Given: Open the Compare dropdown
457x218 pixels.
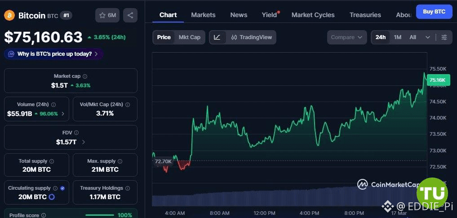Looking at the screenshot, I should pyautogui.click(x=347, y=37).
